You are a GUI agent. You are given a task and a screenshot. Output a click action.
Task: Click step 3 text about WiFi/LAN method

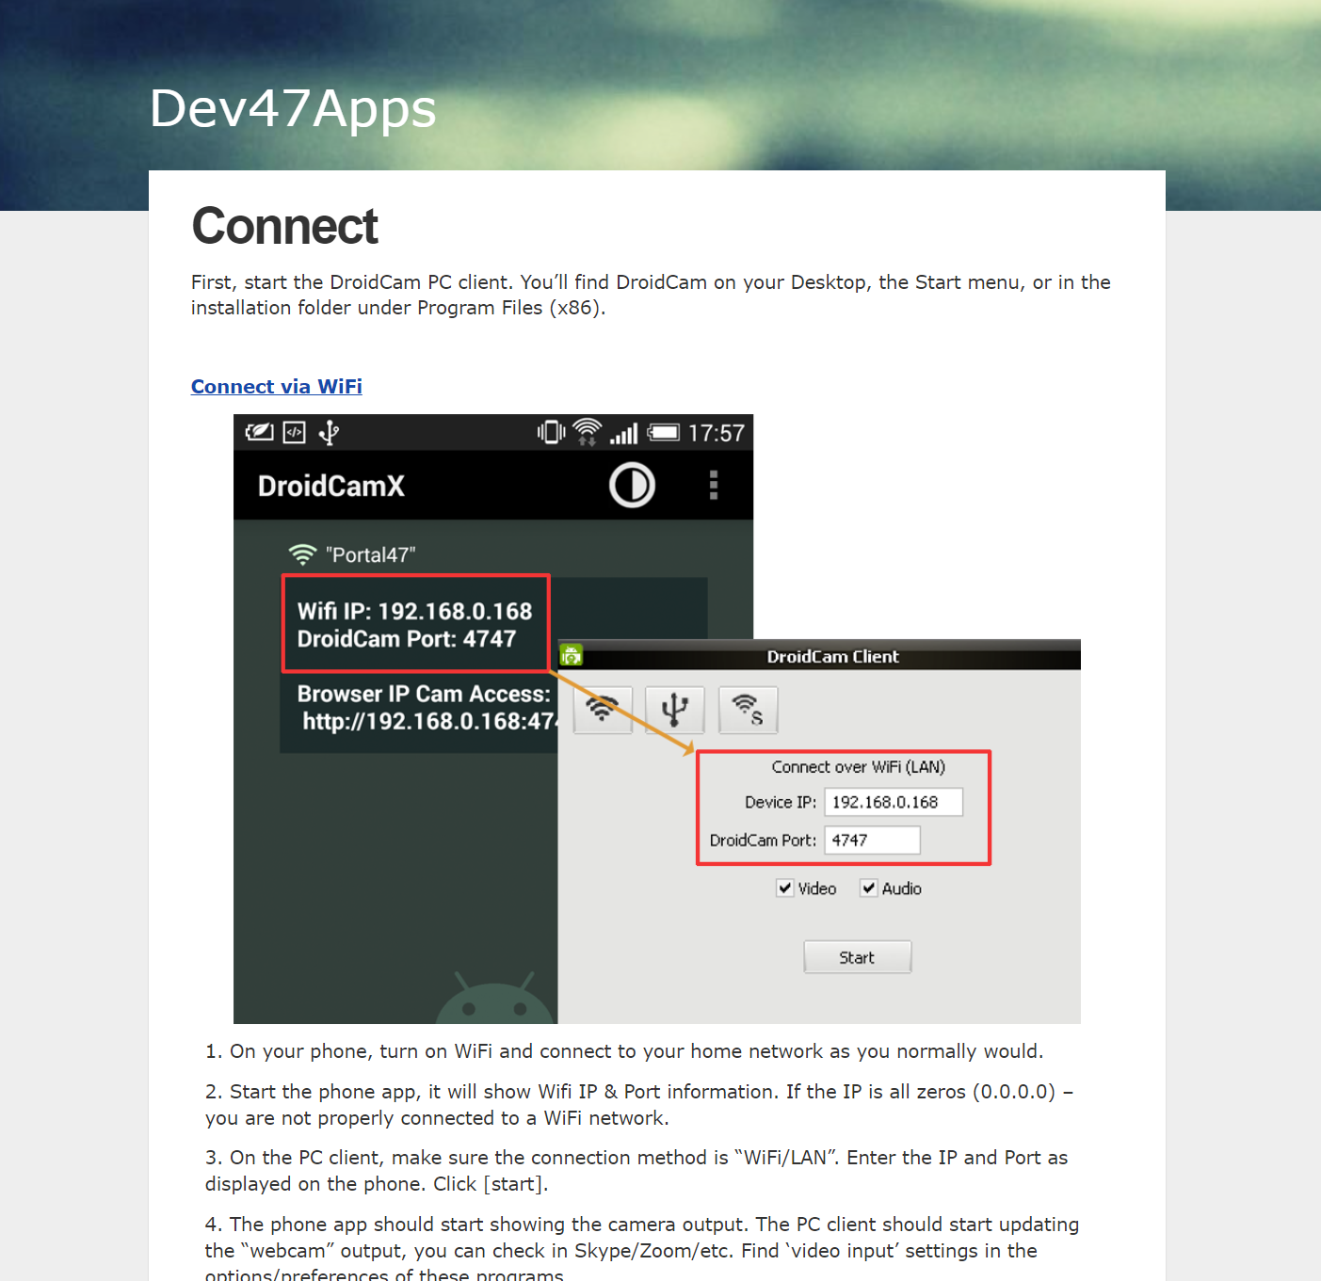[x=636, y=1171]
